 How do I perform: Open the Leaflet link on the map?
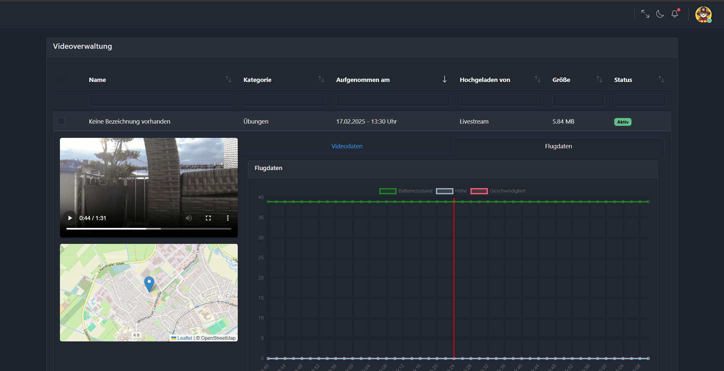(x=185, y=338)
